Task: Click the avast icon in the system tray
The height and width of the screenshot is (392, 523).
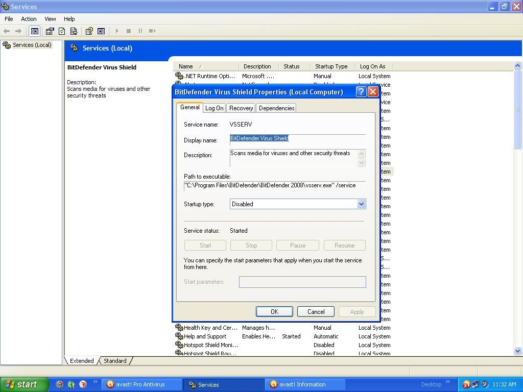Action: point(466,385)
